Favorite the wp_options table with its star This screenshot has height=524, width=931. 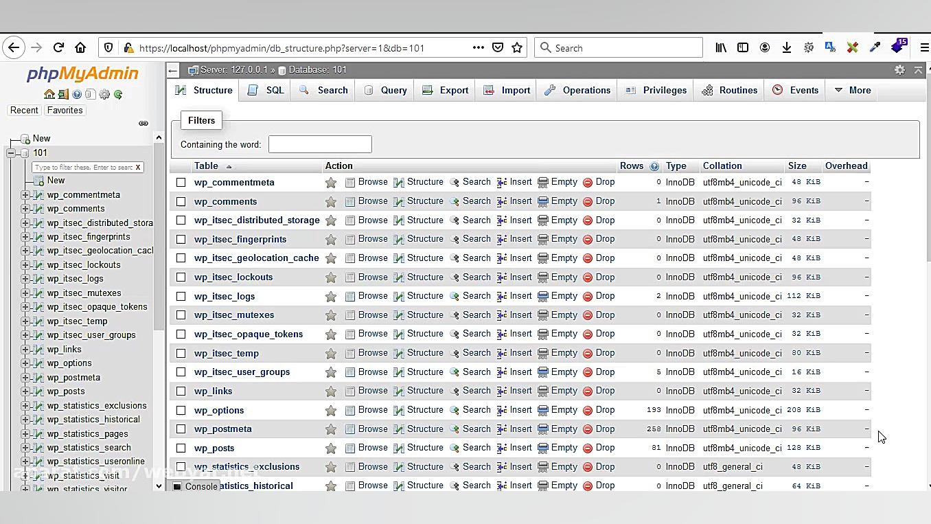pyautogui.click(x=331, y=411)
